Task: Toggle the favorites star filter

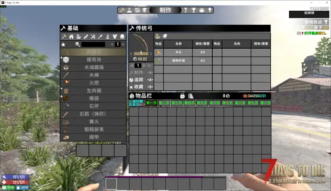Action: [x=63, y=44]
